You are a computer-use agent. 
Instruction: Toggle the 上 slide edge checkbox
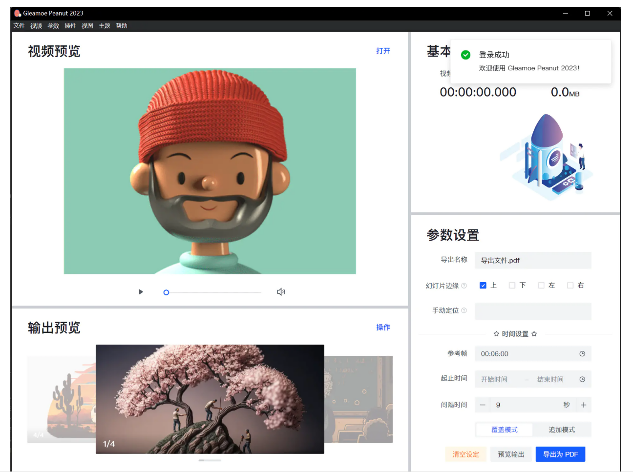coord(483,286)
